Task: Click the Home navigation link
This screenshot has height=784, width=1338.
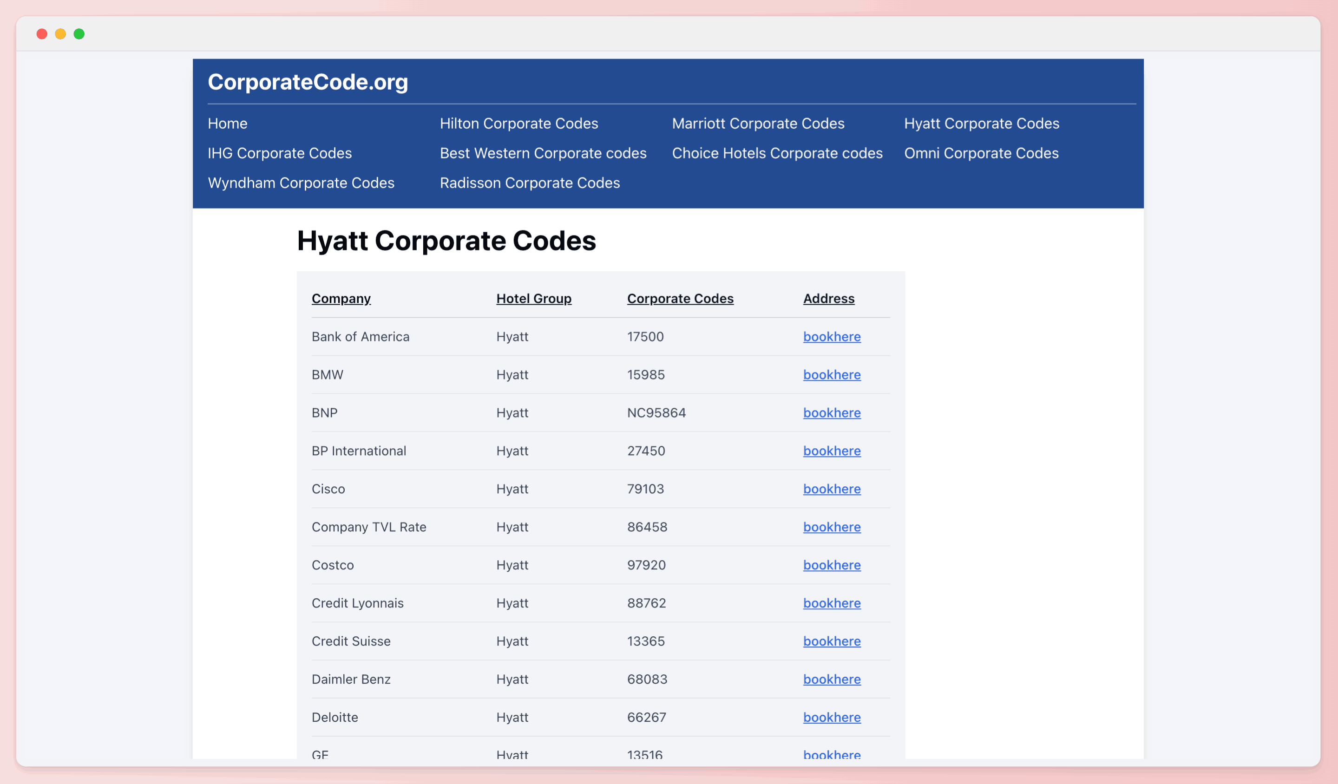Action: pyautogui.click(x=228, y=123)
